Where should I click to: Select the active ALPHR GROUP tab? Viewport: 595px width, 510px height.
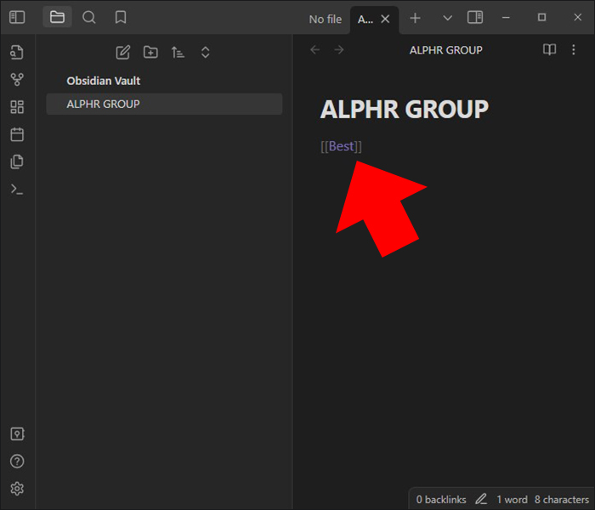(x=365, y=20)
